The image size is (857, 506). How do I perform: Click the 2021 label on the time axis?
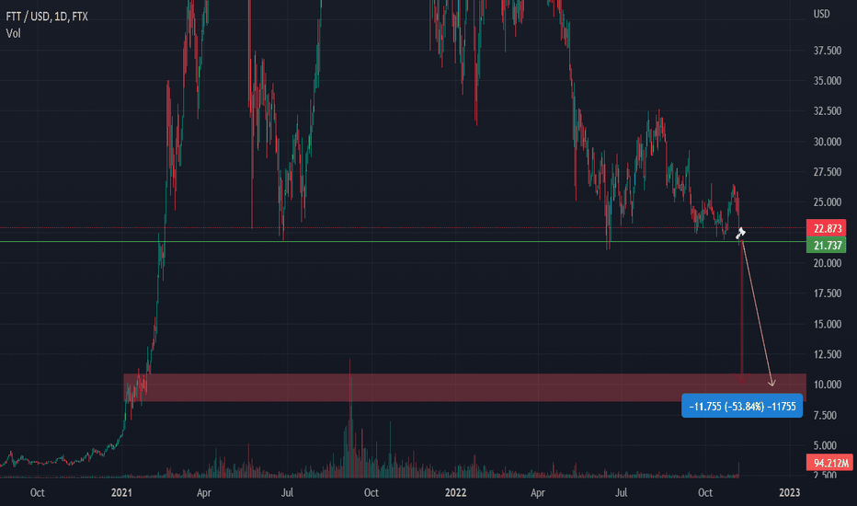pos(121,493)
